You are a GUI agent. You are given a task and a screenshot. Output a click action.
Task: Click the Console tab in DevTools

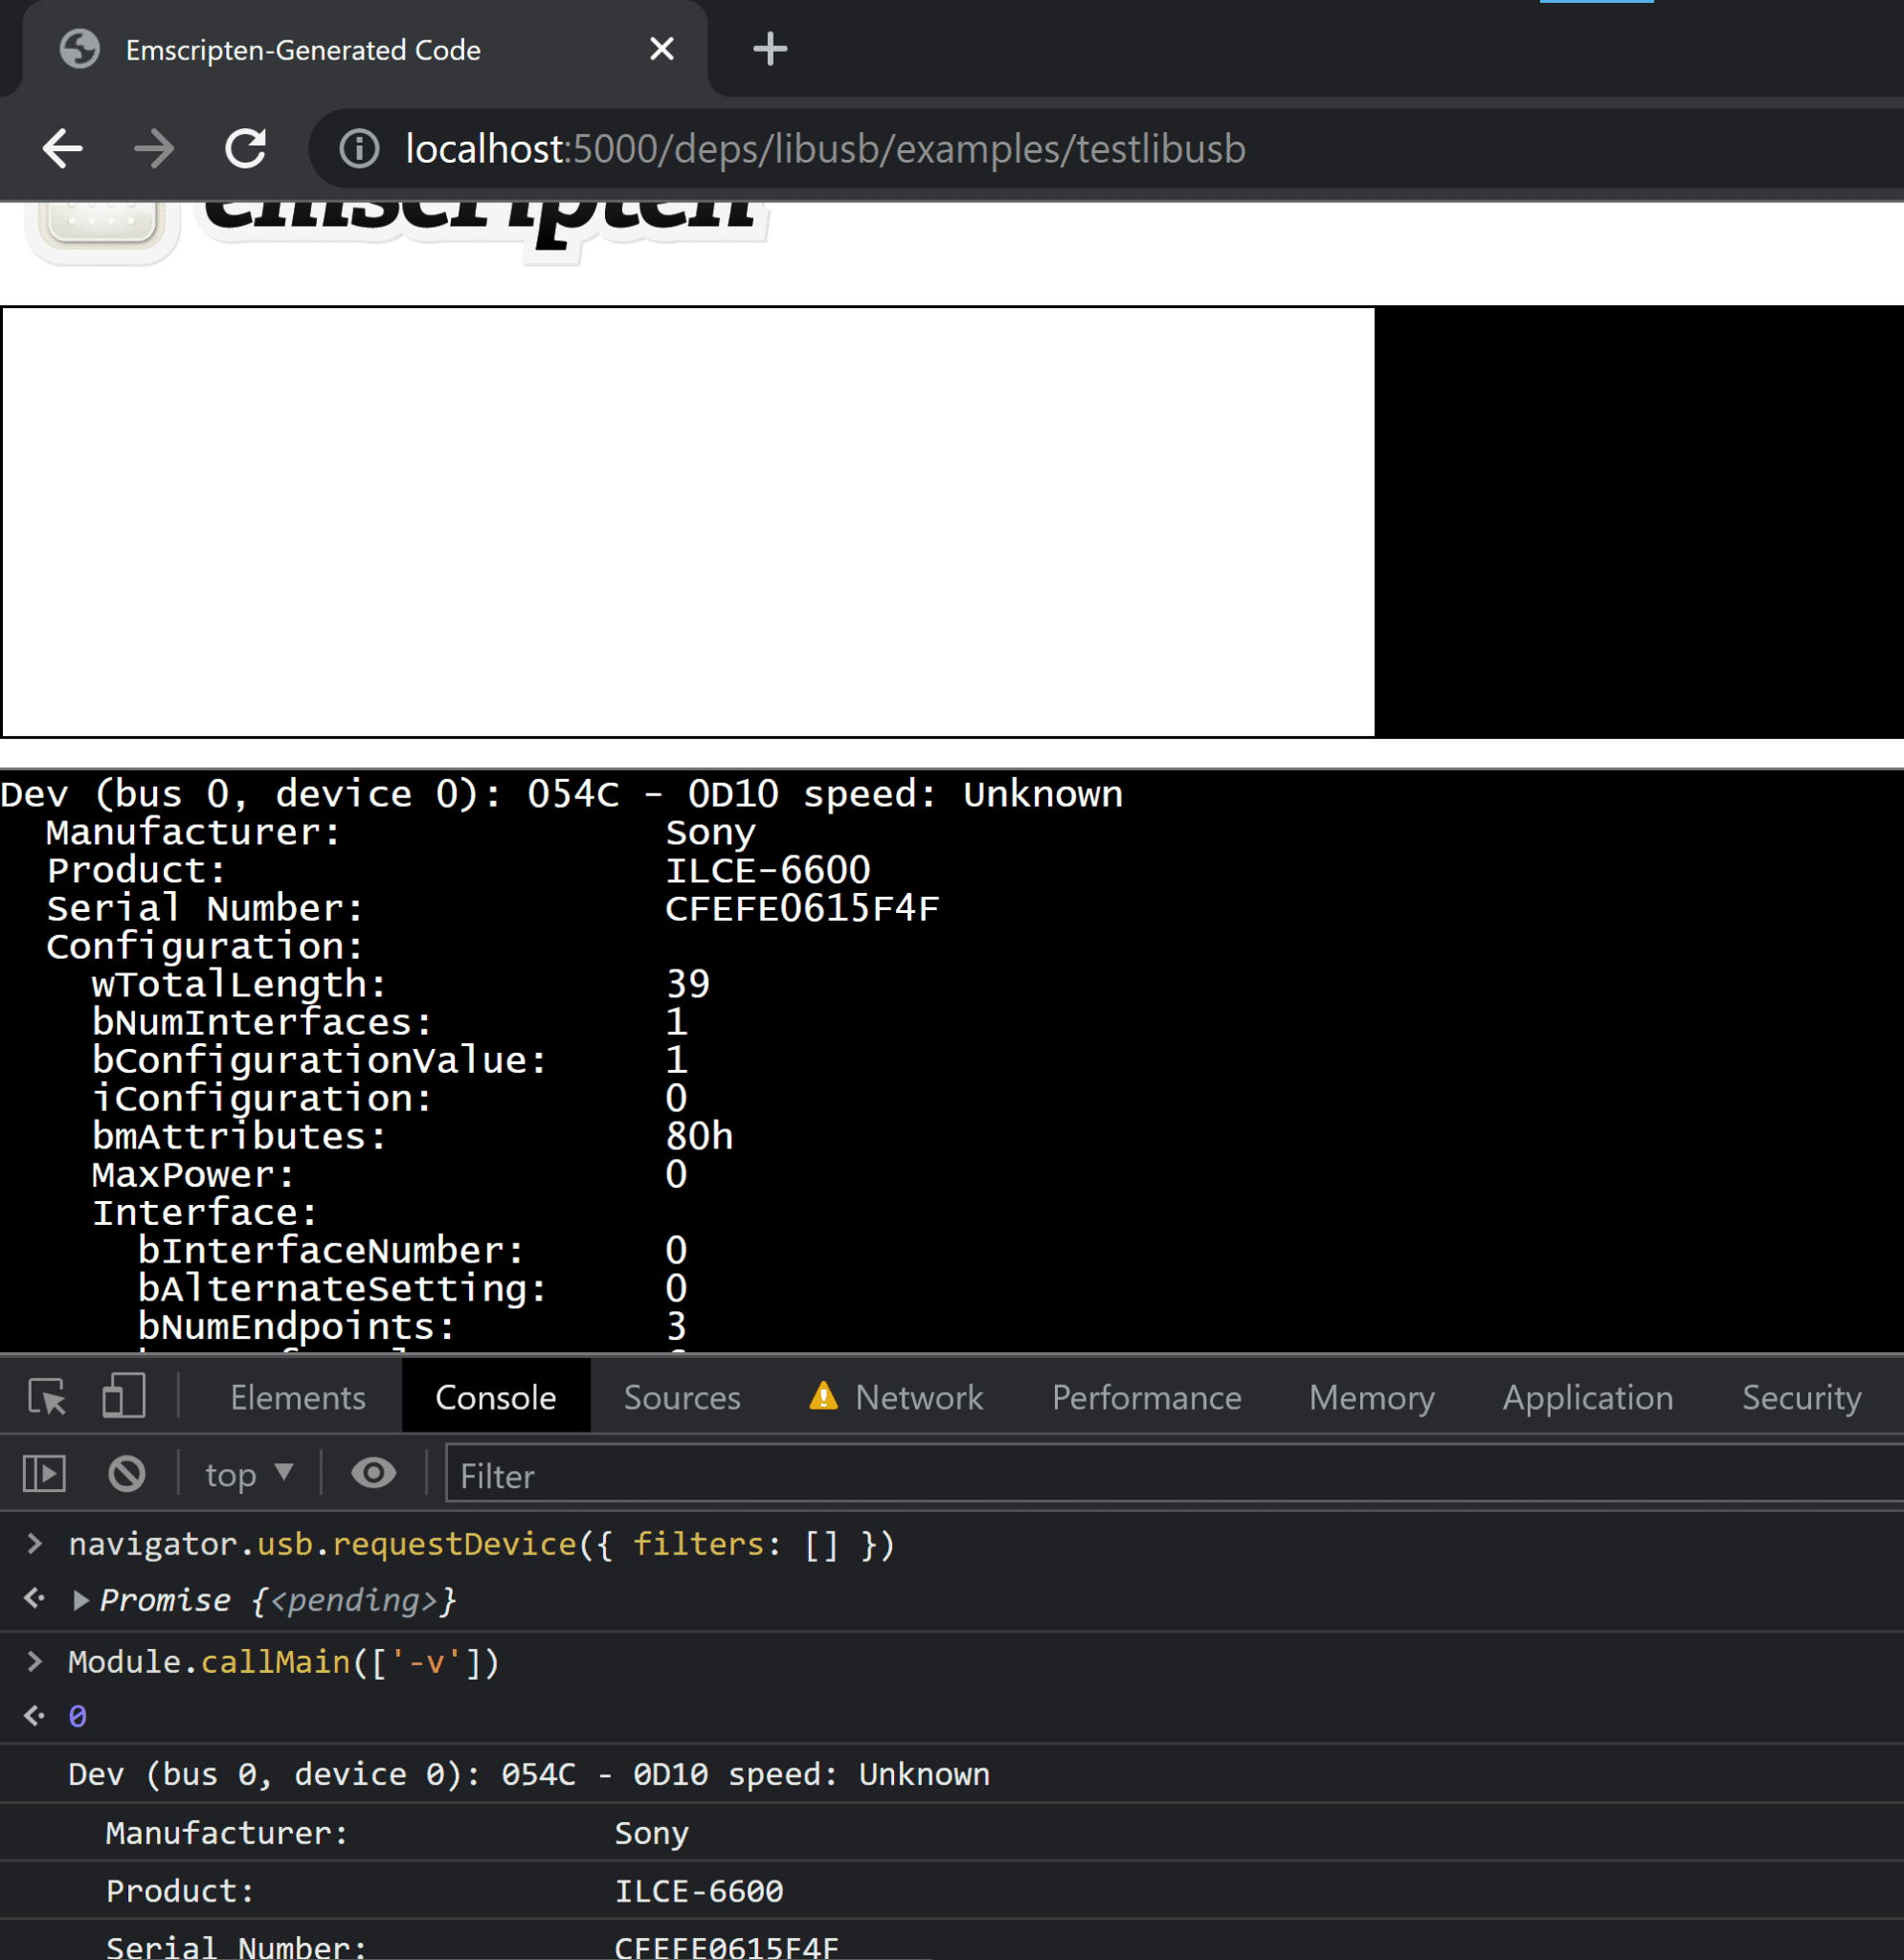(494, 1396)
